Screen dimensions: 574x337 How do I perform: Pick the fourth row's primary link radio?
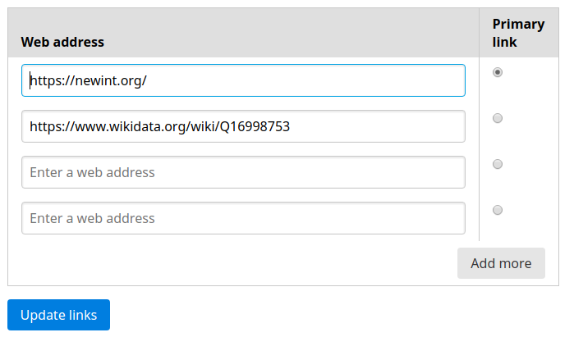tap(498, 211)
